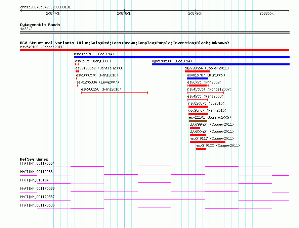The height and width of the screenshot is (228, 299).
Task: Click the left arrow of the ruler
Action: click(21, 10)
